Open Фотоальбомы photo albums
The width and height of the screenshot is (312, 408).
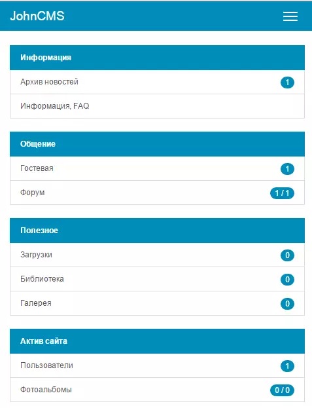click(x=157, y=390)
